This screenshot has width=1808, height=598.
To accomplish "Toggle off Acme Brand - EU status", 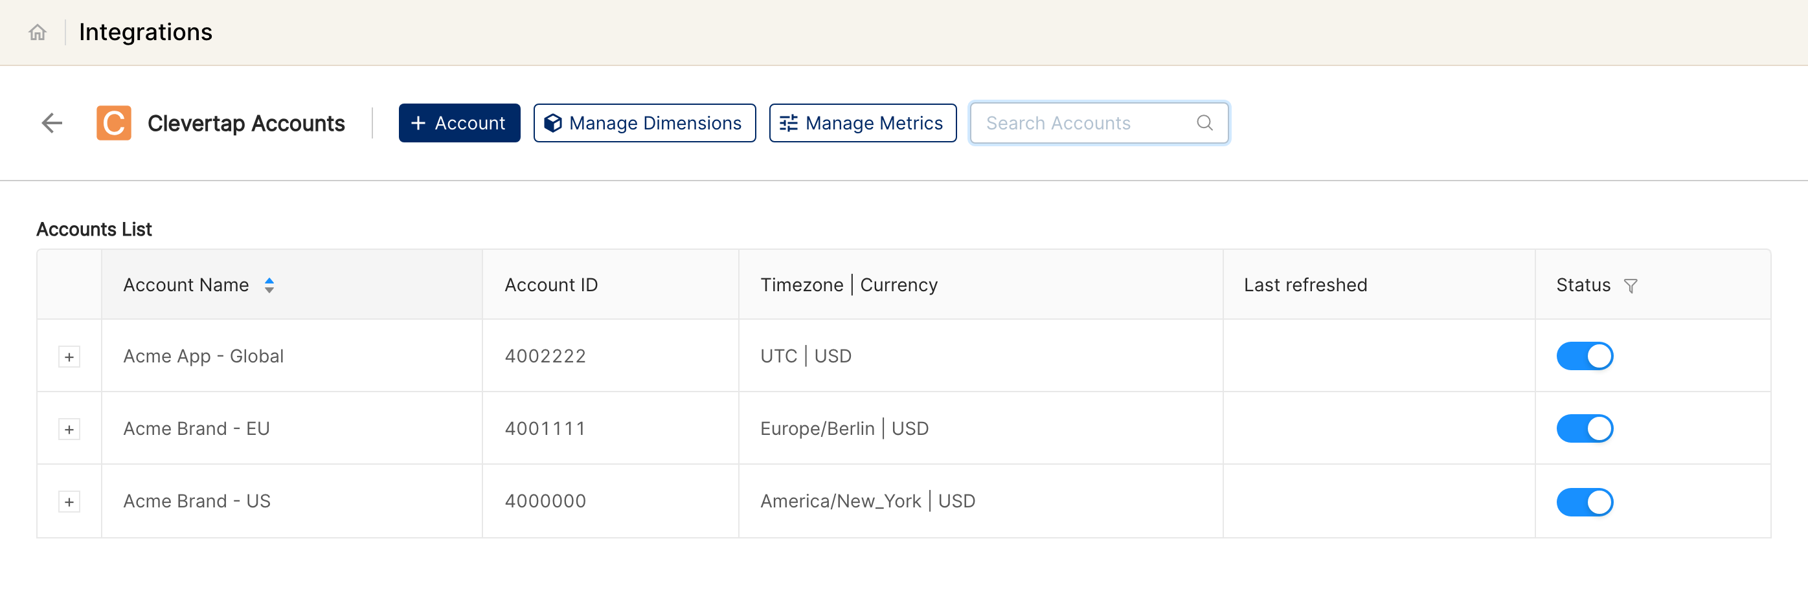I will 1584,428.
